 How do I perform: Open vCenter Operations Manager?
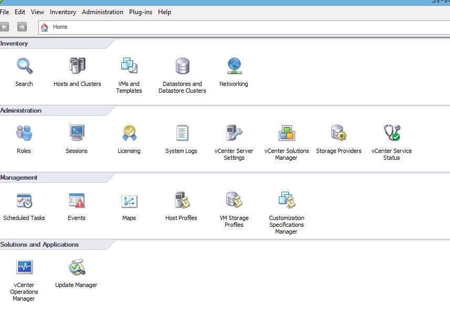point(24,267)
